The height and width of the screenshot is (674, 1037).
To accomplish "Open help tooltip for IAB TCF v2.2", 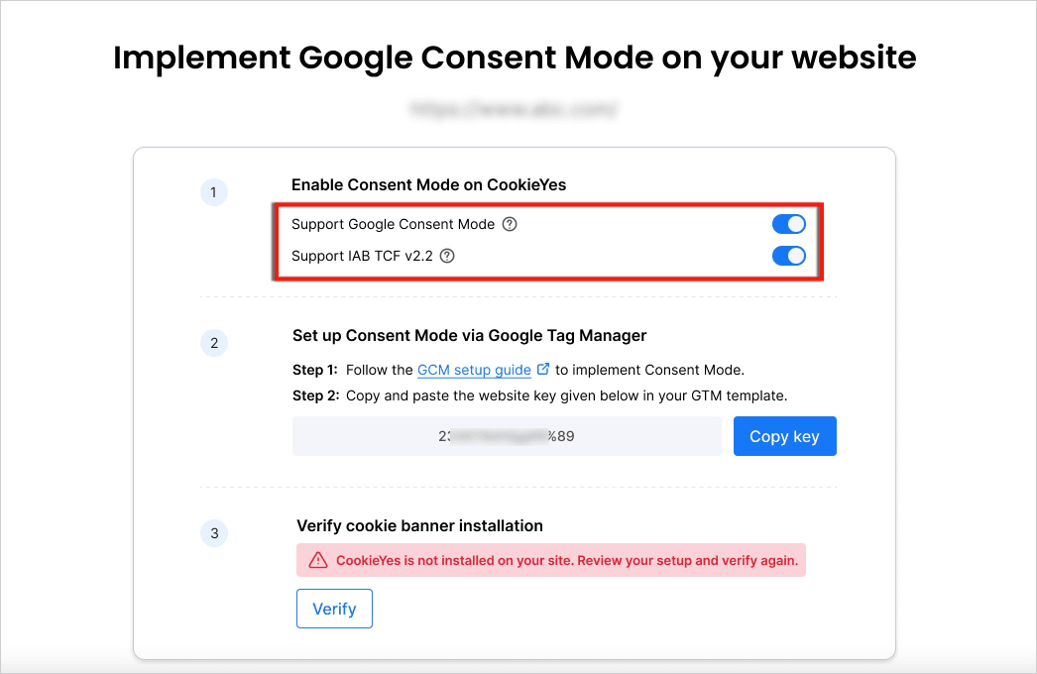I will (x=447, y=256).
